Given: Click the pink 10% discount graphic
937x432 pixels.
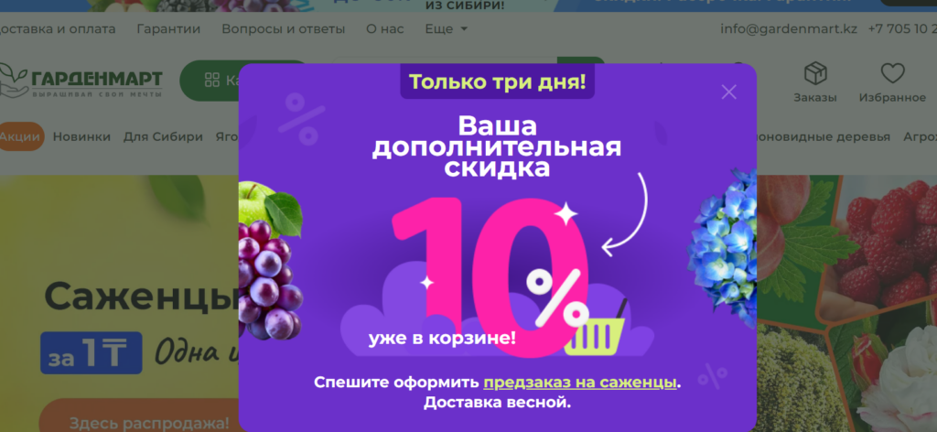Looking at the screenshot, I should pyautogui.click(x=490, y=278).
